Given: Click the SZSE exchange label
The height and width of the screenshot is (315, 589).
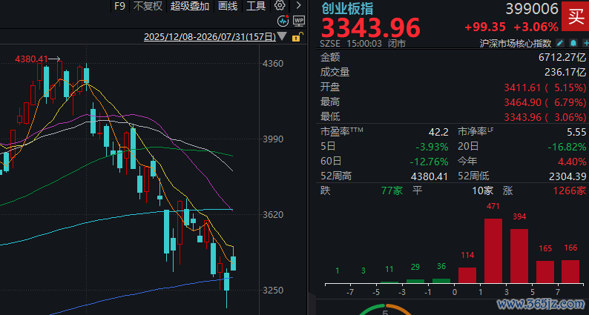Looking at the screenshot, I should pos(330,44).
